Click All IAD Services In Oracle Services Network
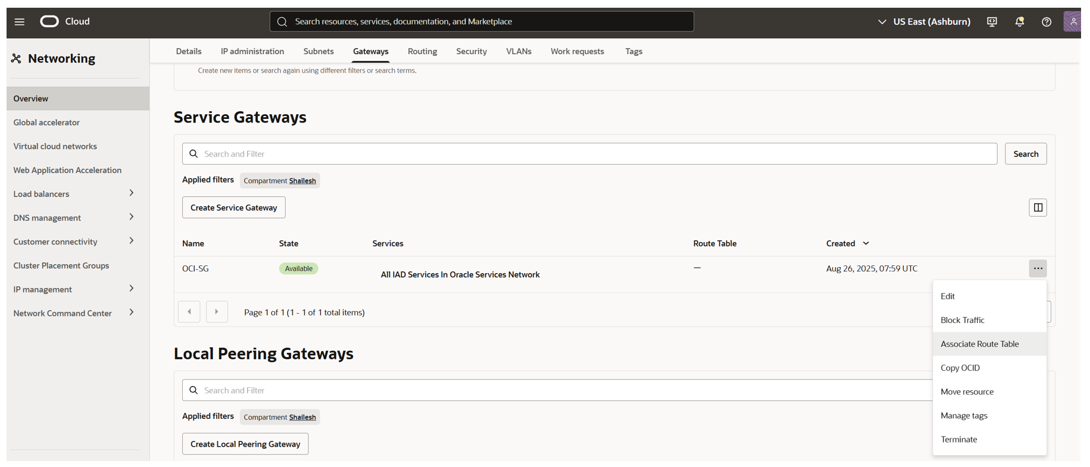Screen dimensions: 1090x467 click(x=460, y=275)
